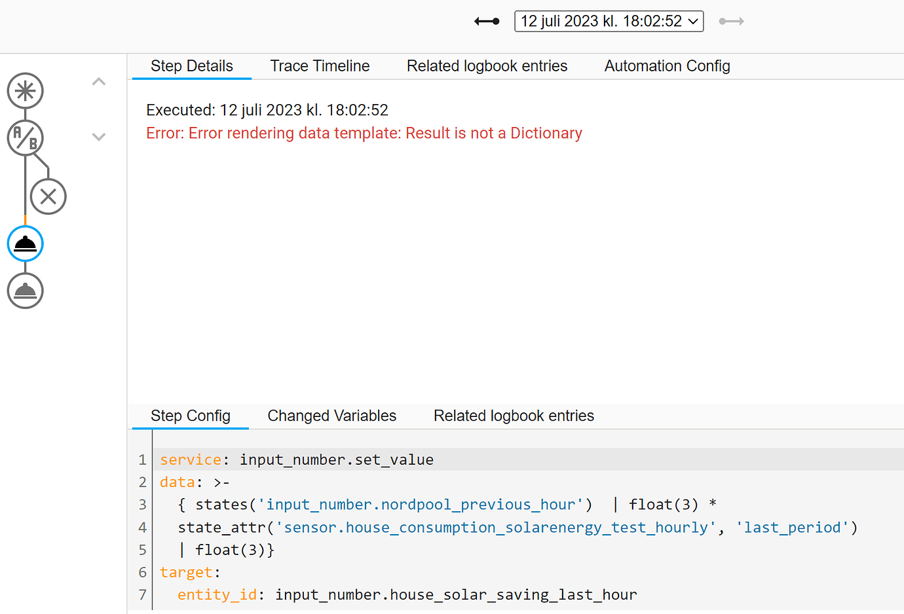This screenshot has height=614, width=904.
Task: Open the top Related logbook entries tab
Action: click(x=487, y=66)
